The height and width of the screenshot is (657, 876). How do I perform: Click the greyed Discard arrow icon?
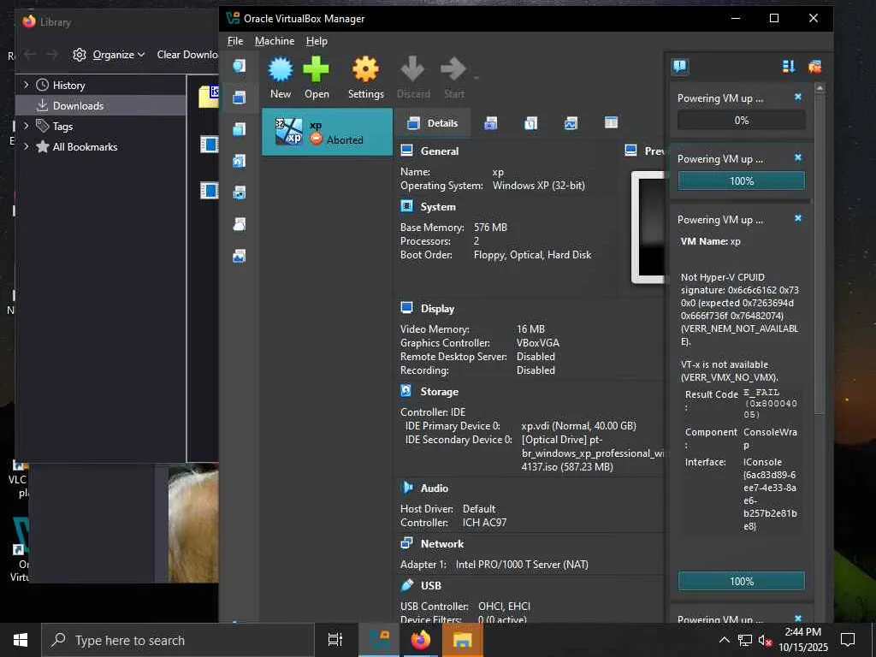[x=413, y=69]
